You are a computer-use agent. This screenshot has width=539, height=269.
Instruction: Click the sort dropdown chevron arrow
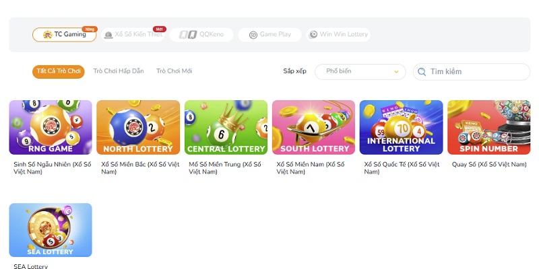(396, 72)
